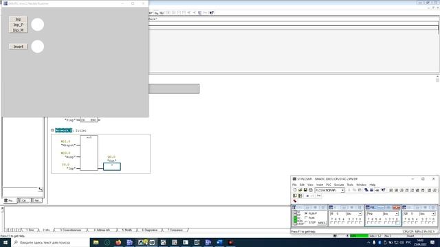Image resolution: width=440 pixels, height=247 pixels.
Task: Toggle bit 0 in the QB 0 window
Action: tap(433, 222)
